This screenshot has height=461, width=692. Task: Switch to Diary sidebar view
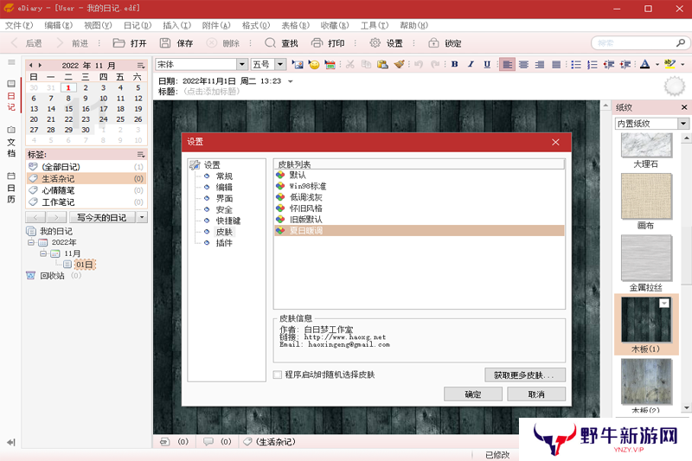(x=11, y=96)
